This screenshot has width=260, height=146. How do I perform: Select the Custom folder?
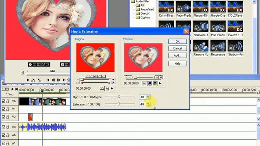143,17
